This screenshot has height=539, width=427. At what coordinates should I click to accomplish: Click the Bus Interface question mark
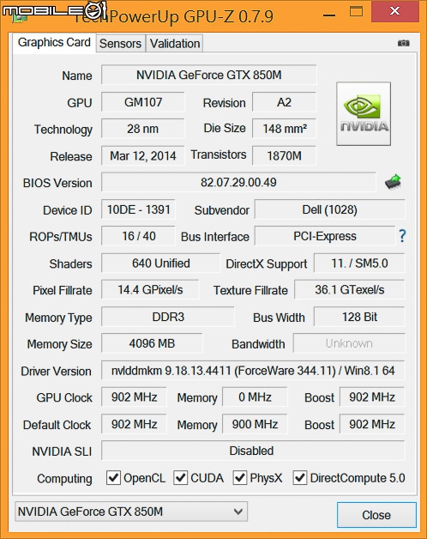point(402,236)
